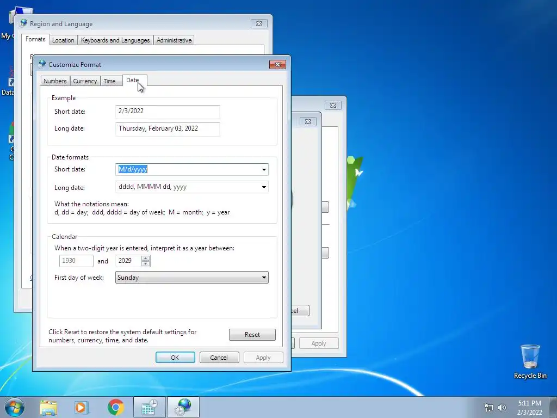Viewport: 557px width, 418px height.
Task: Click the Long date format field text
Action: coord(152,187)
